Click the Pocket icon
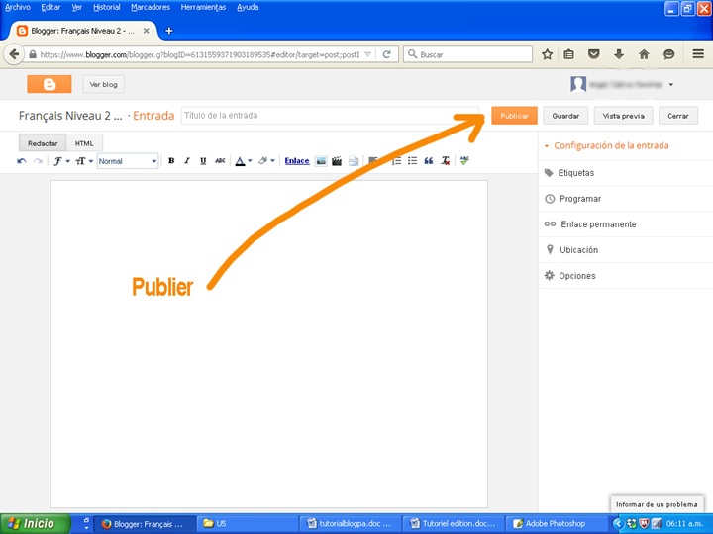 point(594,54)
